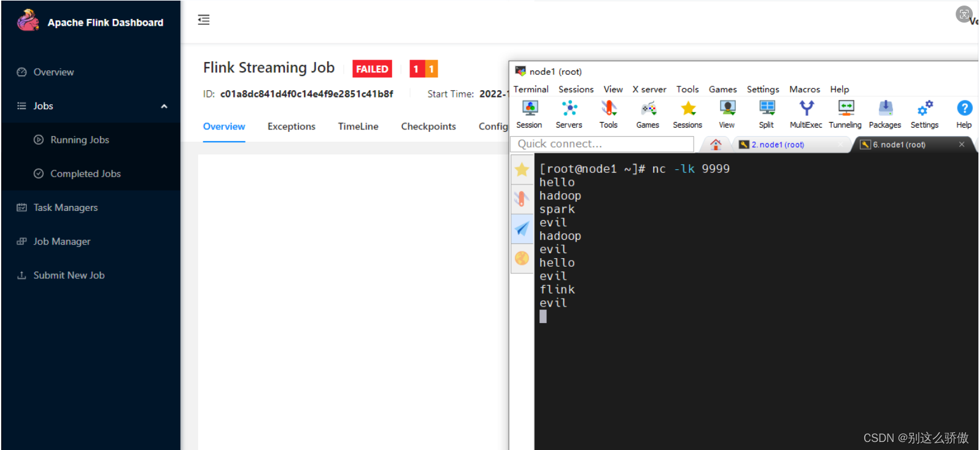
Task: Click the Sessions star toolbar icon
Action: [687, 114]
